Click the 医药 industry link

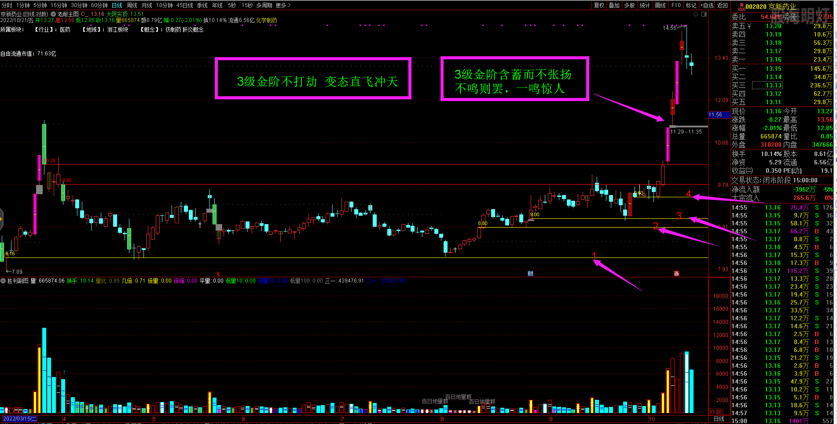point(65,29)
